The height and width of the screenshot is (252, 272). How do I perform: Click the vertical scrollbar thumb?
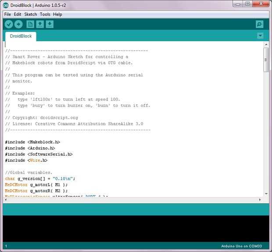click(x=266, y=60)
